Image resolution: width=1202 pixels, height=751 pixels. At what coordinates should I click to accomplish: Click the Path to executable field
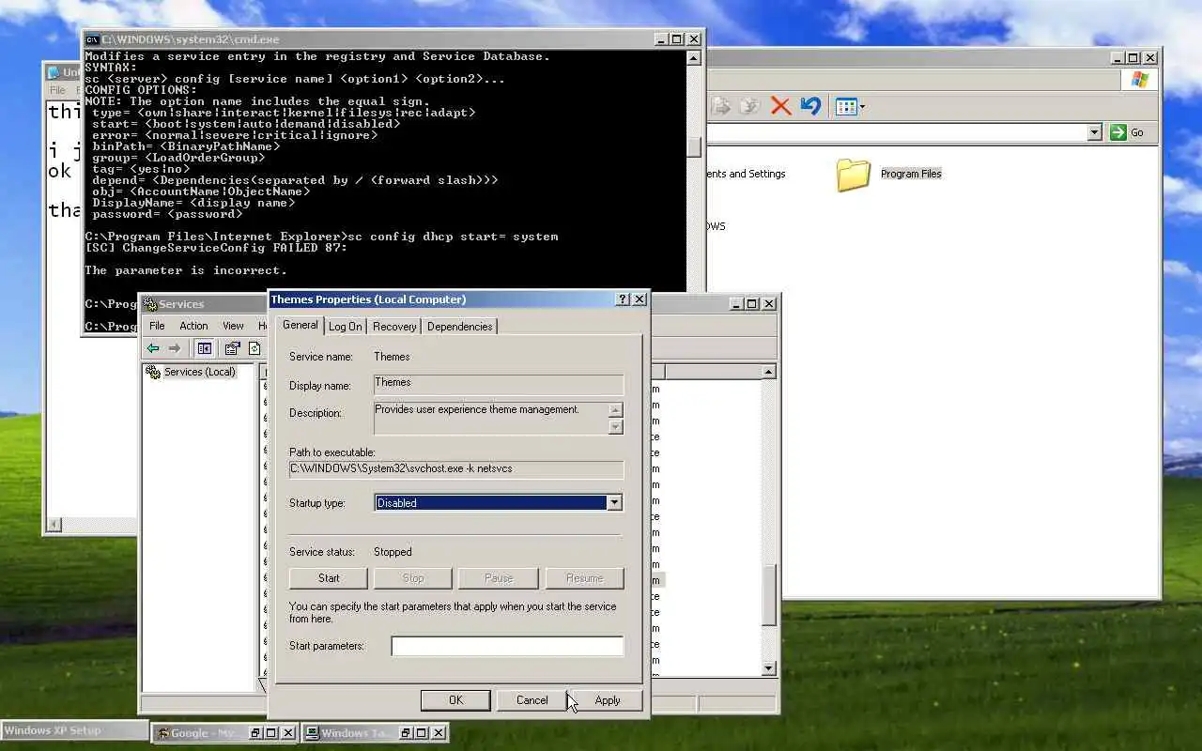[x=456, y=469]
